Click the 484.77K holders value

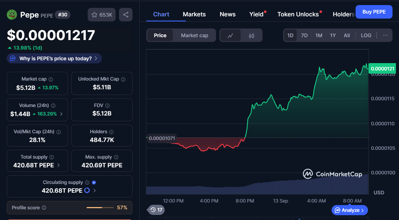coord(102,140)
